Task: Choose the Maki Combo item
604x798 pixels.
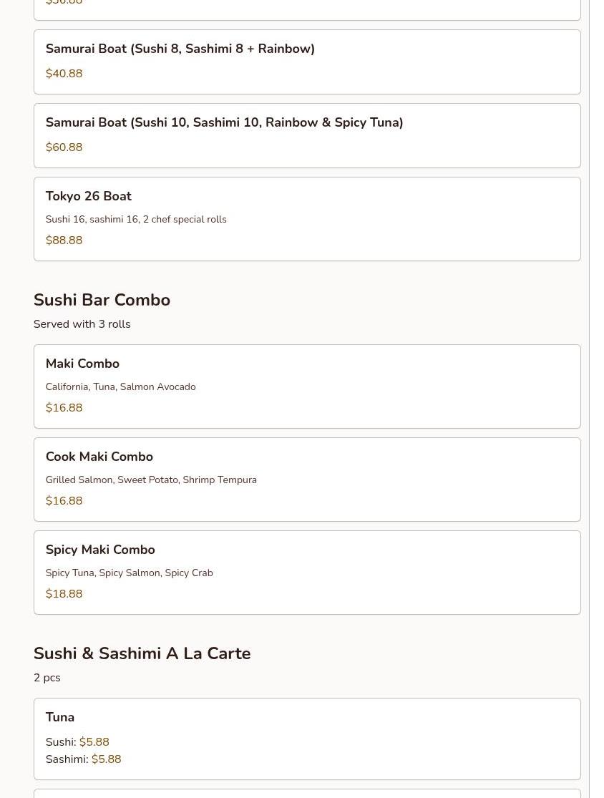Action: [x=82, y=364]
